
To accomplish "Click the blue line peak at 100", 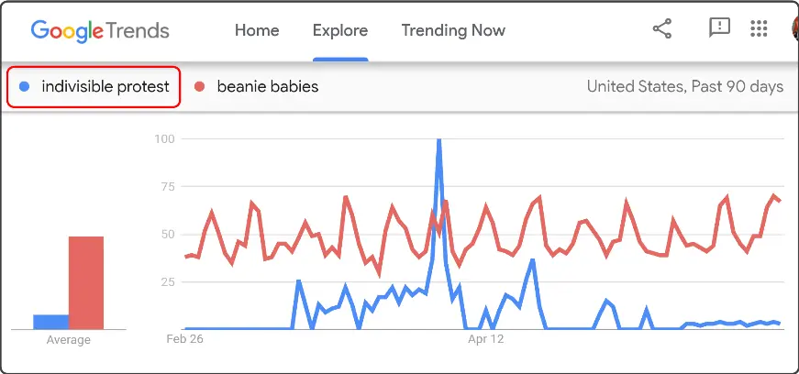I will (438, 140).
